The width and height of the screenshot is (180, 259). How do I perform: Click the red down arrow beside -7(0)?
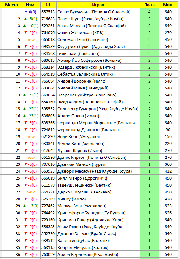click(x=25, y=185)
